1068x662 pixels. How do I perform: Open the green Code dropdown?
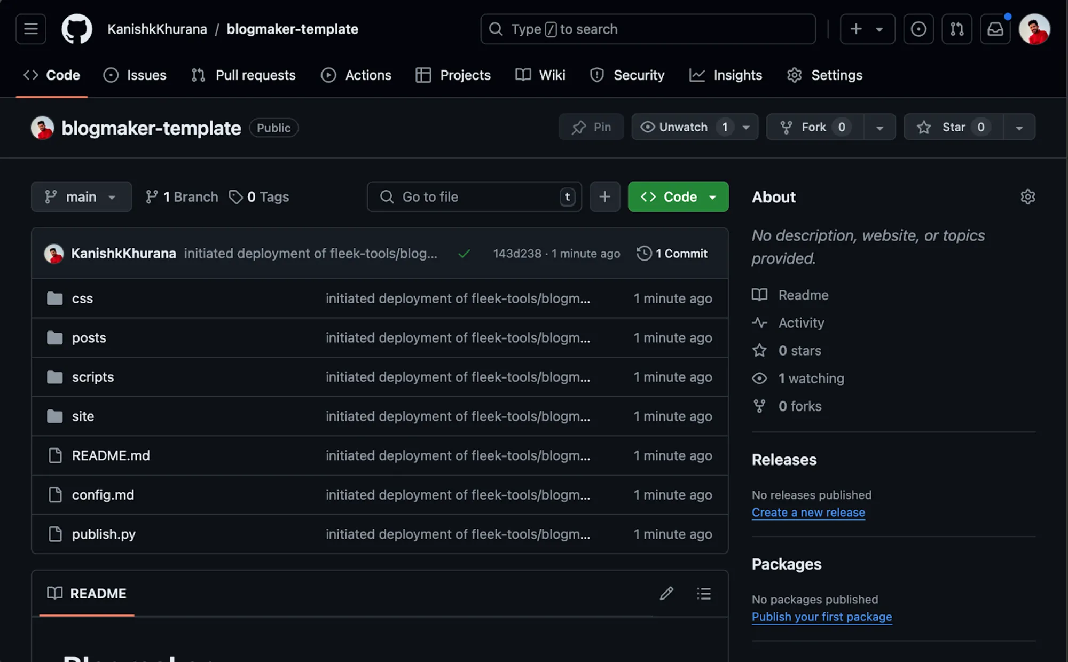point(678,197)
